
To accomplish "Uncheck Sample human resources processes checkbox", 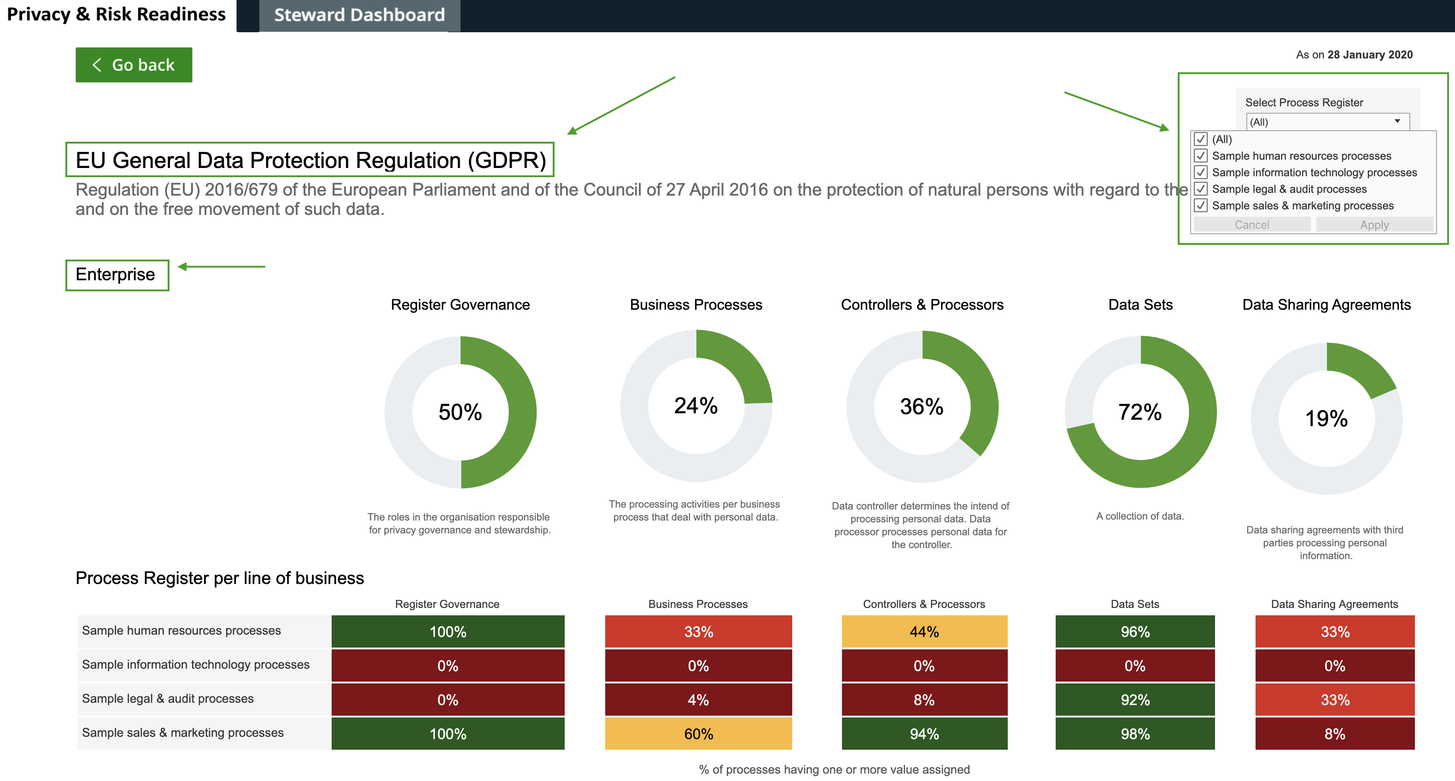I will pyautogui.click(x=1201, y=156).
